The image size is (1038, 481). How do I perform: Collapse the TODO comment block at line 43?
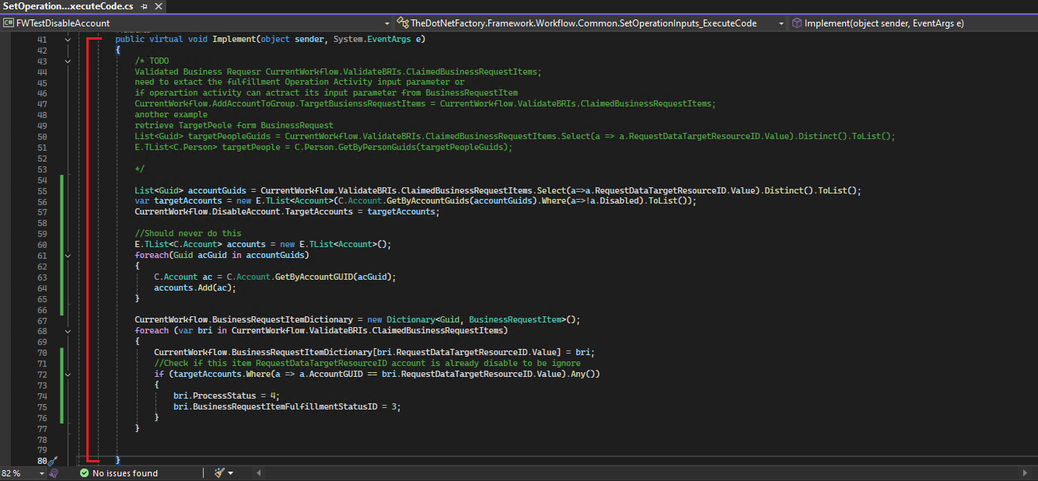click(x=68, y=61)
